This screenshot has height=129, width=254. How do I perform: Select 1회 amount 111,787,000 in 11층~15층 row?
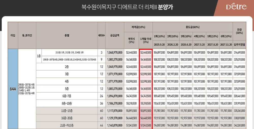point(159,111)
